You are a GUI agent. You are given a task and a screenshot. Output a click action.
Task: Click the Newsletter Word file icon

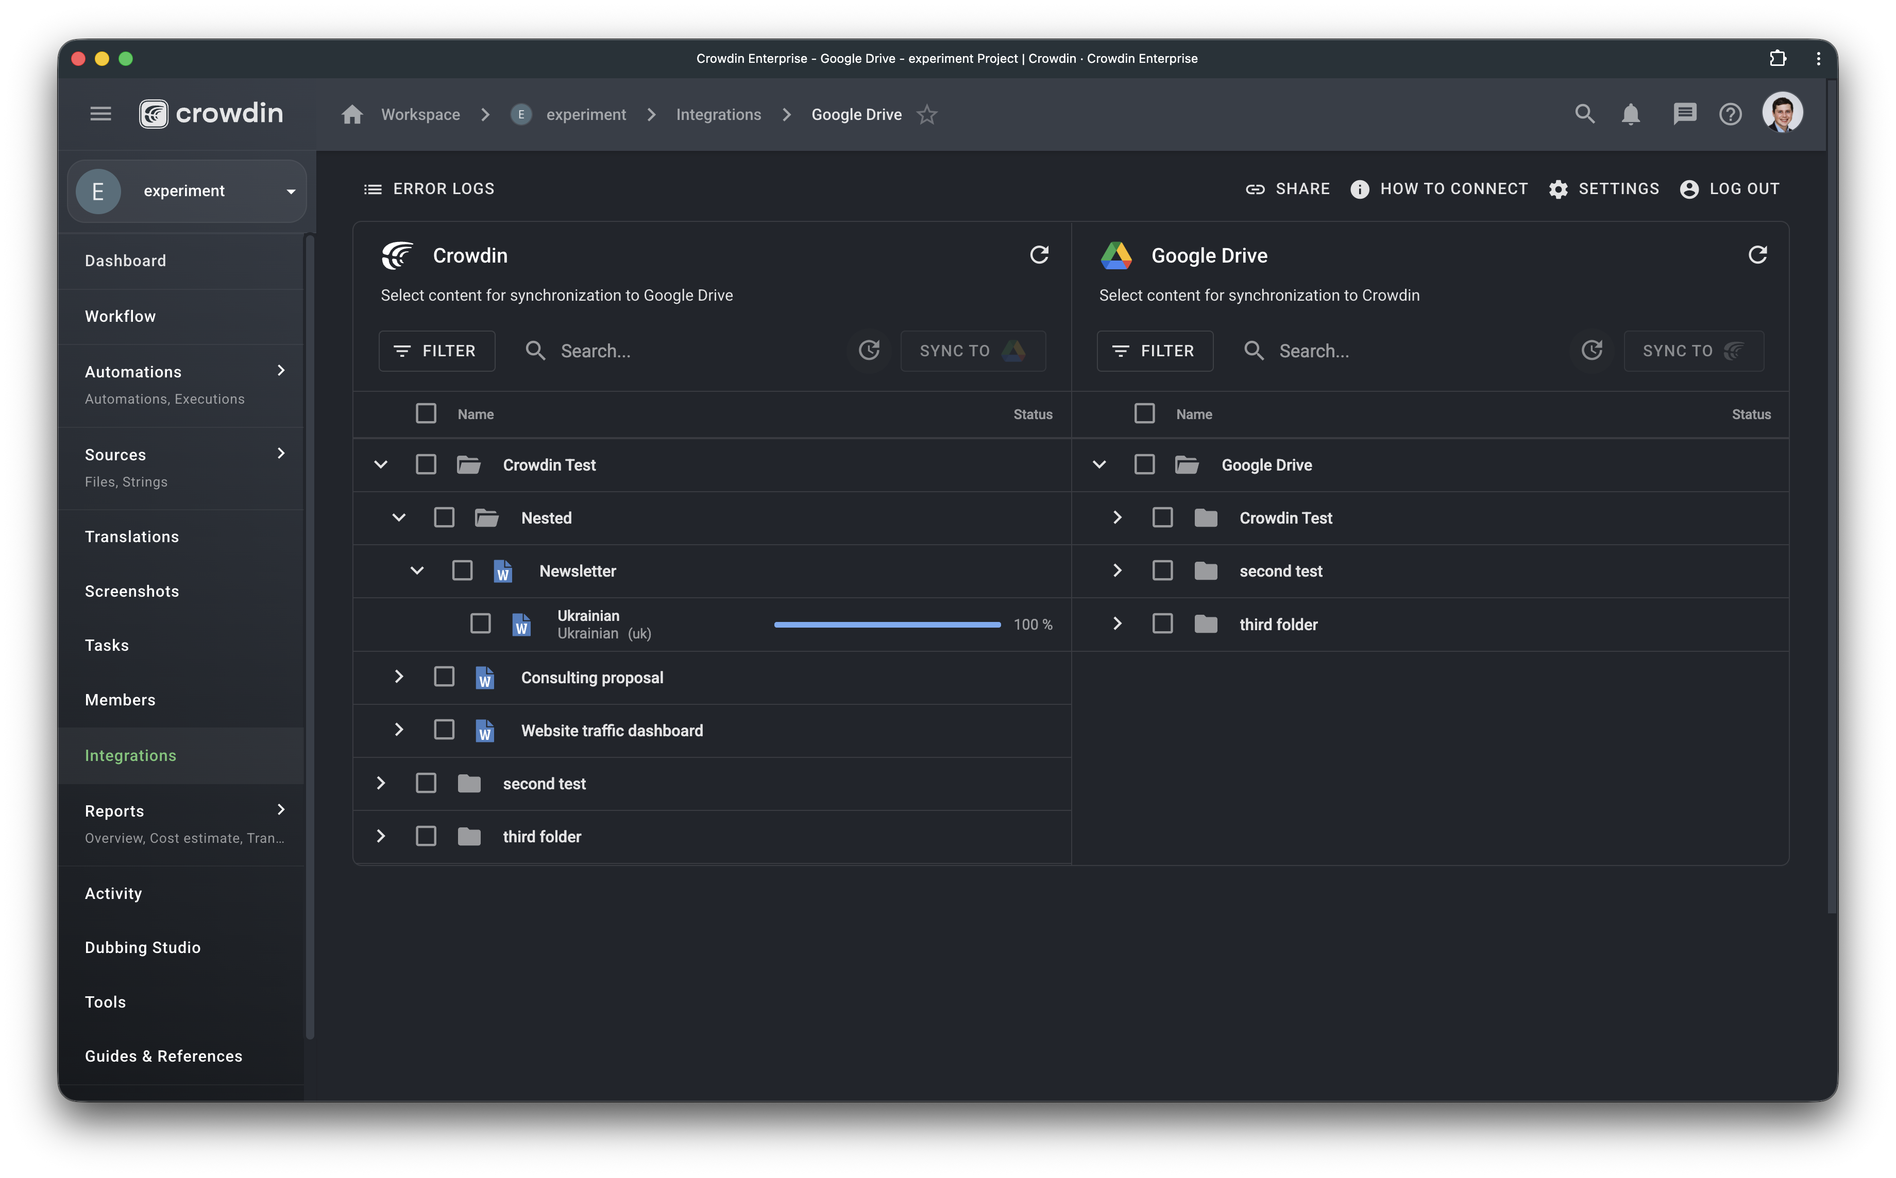503,571
